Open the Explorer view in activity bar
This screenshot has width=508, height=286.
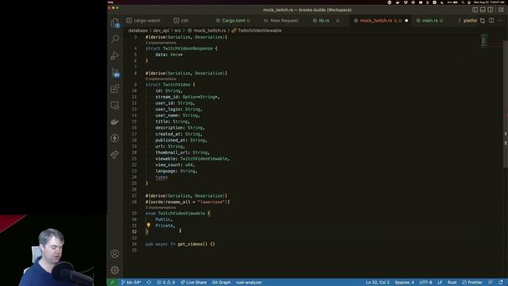pyautogui.click(x=114, y=23)
